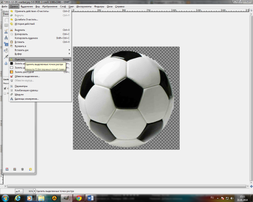Click the RU language indicator
Screen dimensions: 253x202
[x=212, y=198]
